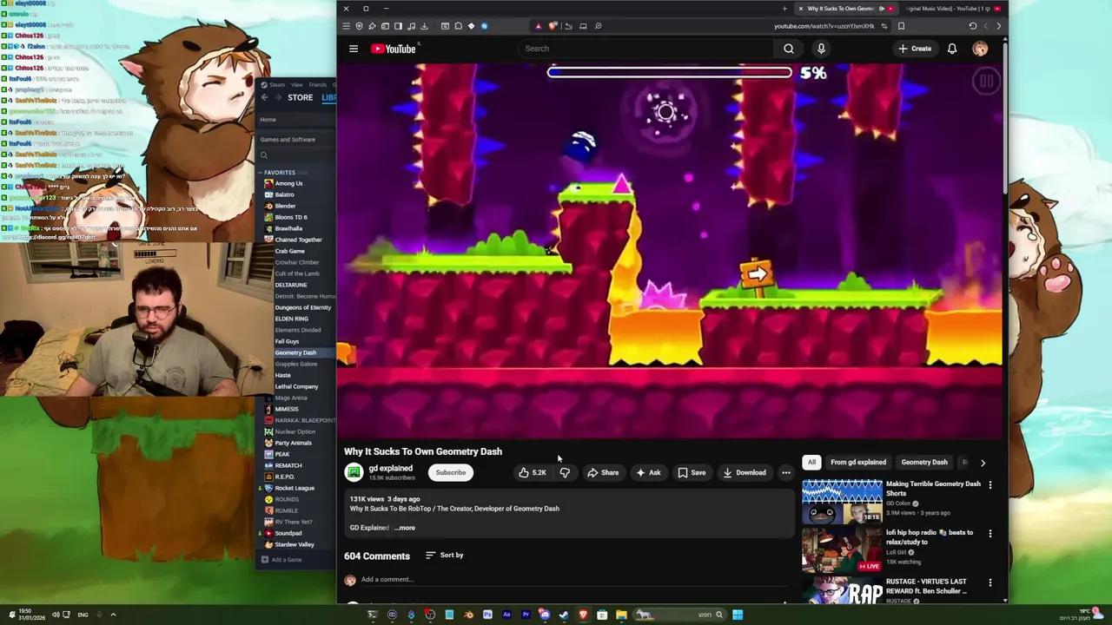This screenshot has width=1112, height=625.
Task: Open the Windows Start button on taskbar
Action: 738,615
